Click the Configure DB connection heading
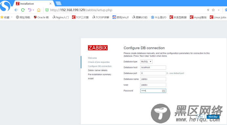The width and height of the screenshot is (227, 125). [144, 48]
